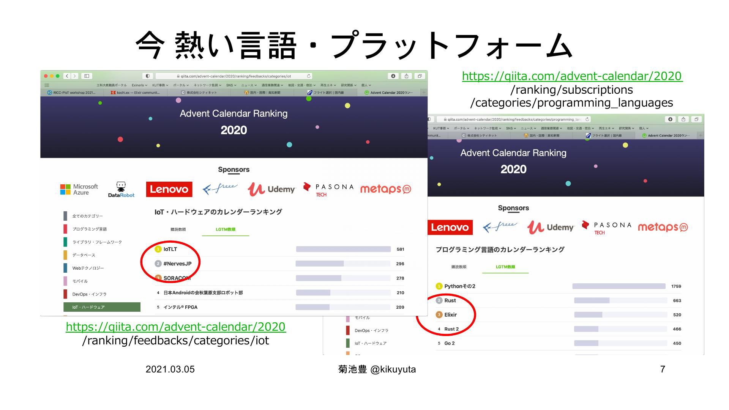
Task: Open the favorites grid in IoT window
Action: pyautogui.click(x=47, y=85)
